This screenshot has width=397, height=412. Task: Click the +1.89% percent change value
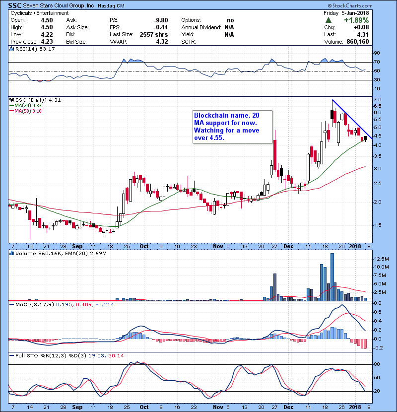(x=356, y=20)
